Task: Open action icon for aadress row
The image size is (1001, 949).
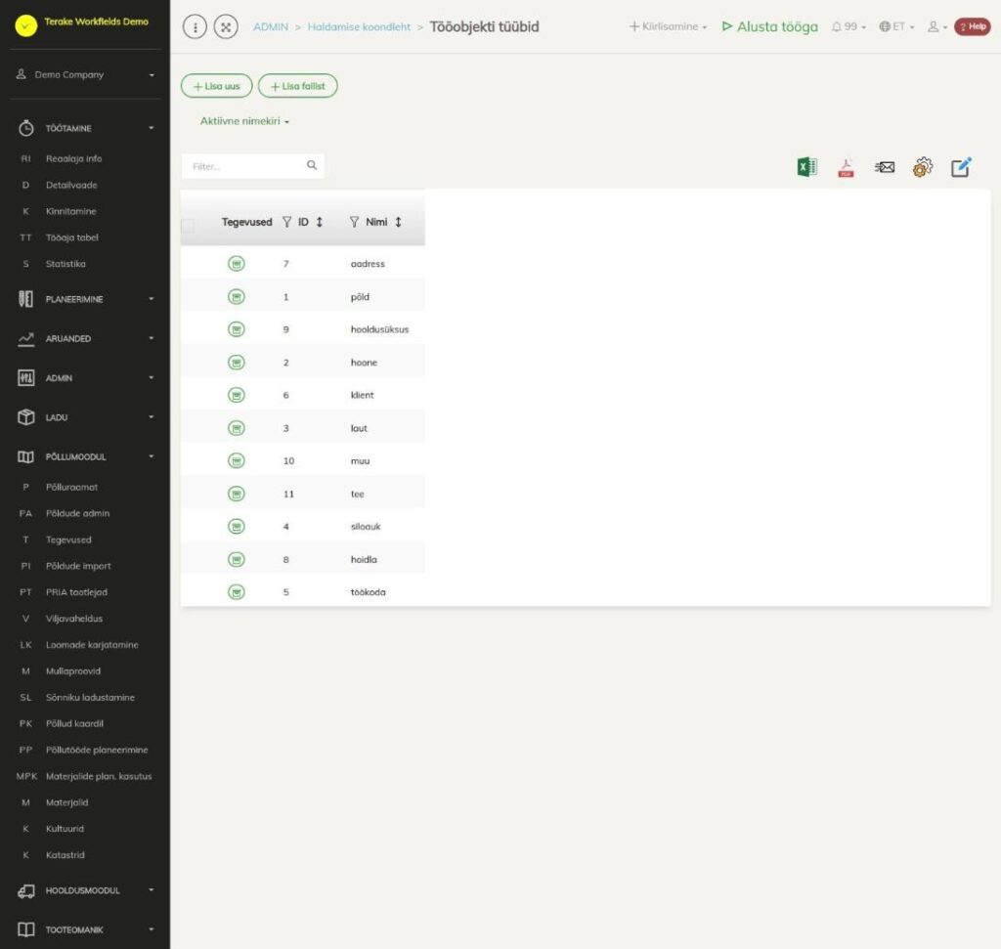Action: 237,264
